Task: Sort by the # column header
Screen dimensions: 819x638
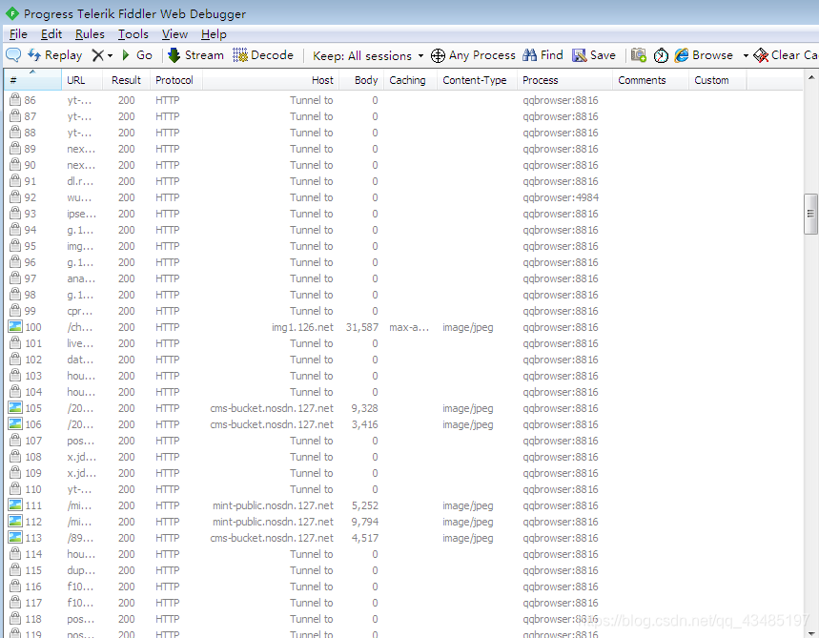Action: (x=33, y=80)
